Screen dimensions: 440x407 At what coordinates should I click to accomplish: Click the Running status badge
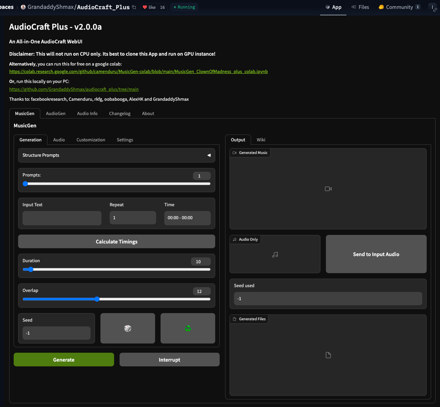(x=184, y=7)
